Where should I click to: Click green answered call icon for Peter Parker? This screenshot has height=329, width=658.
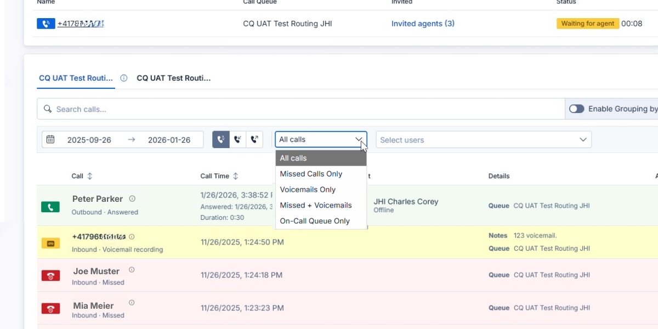[50, 207]
